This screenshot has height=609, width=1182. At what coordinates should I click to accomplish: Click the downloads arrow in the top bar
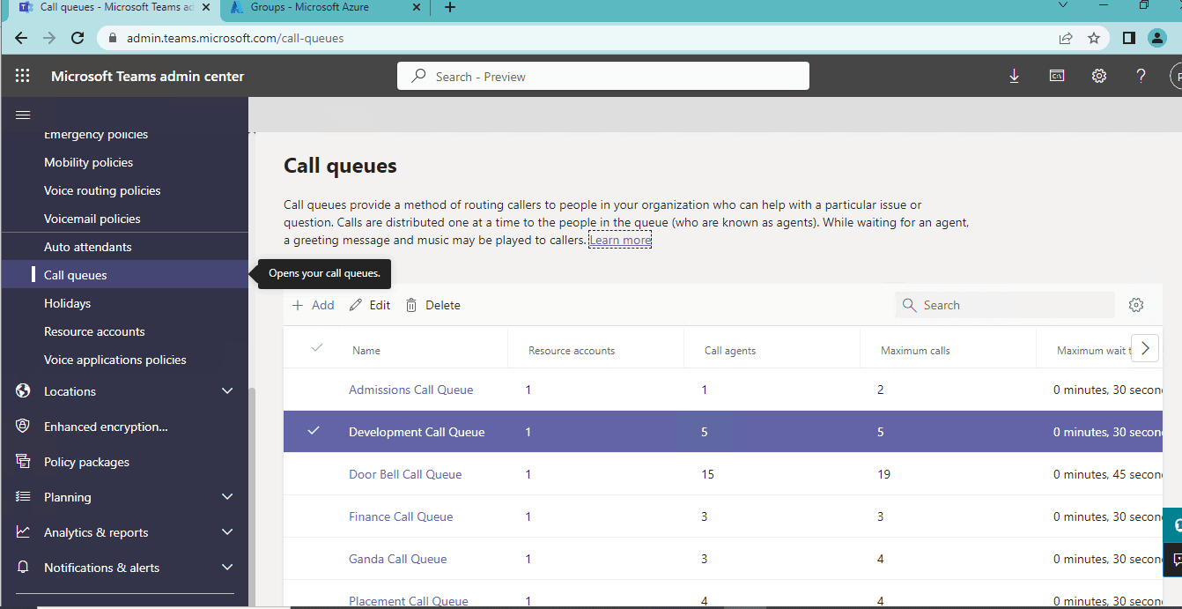coord(1014,76)
